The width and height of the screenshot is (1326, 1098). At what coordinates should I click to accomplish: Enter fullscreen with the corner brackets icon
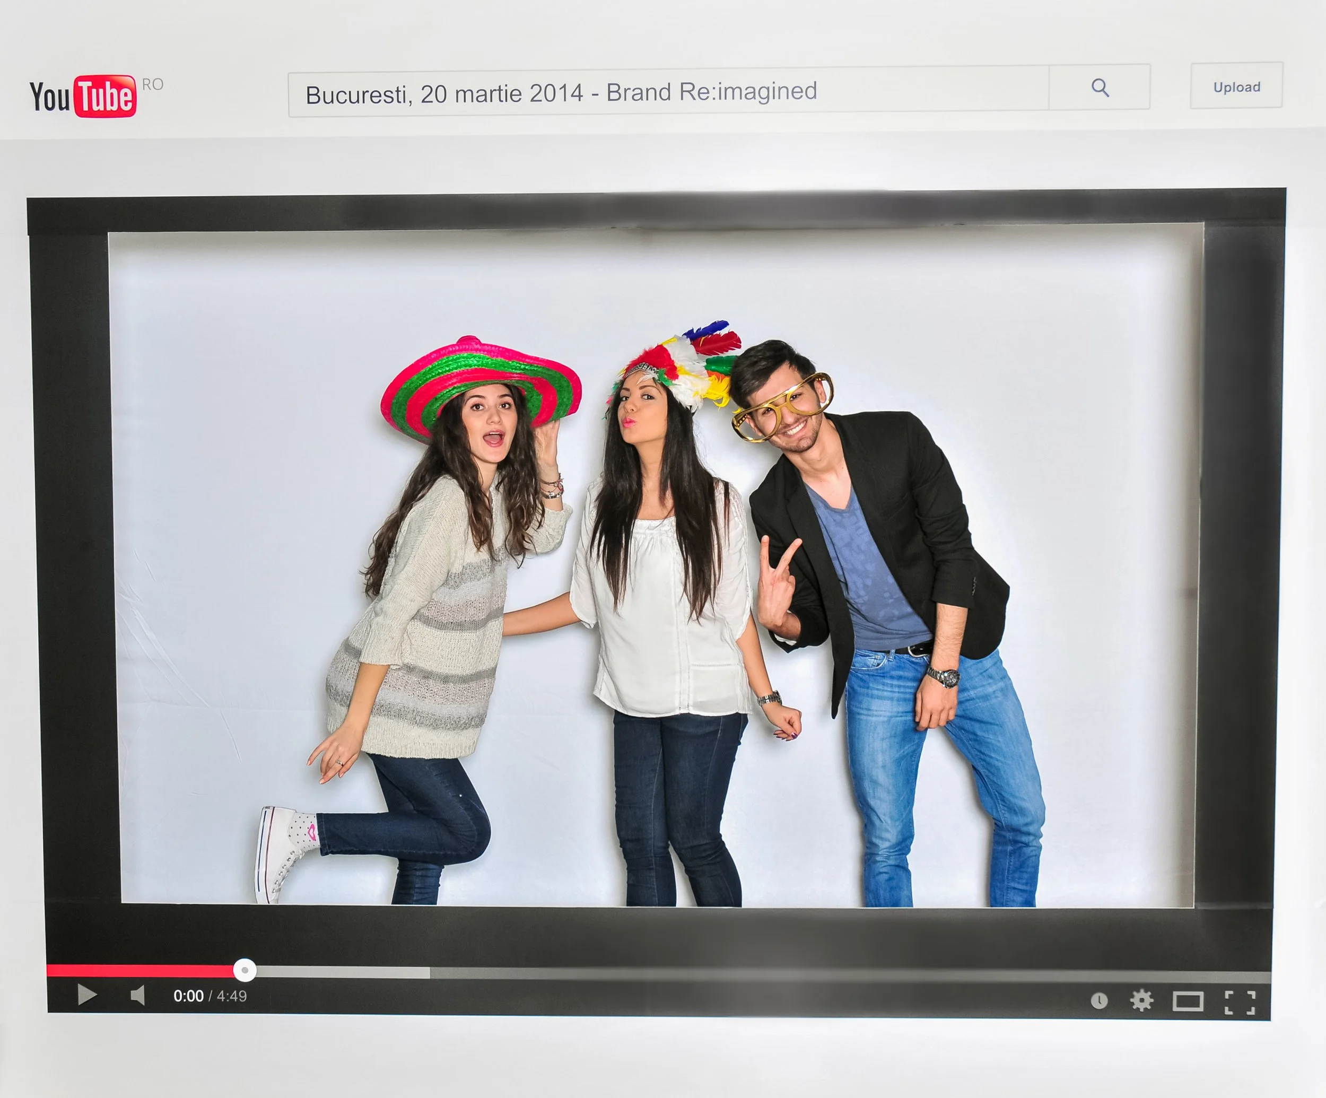(1240, 1002)
